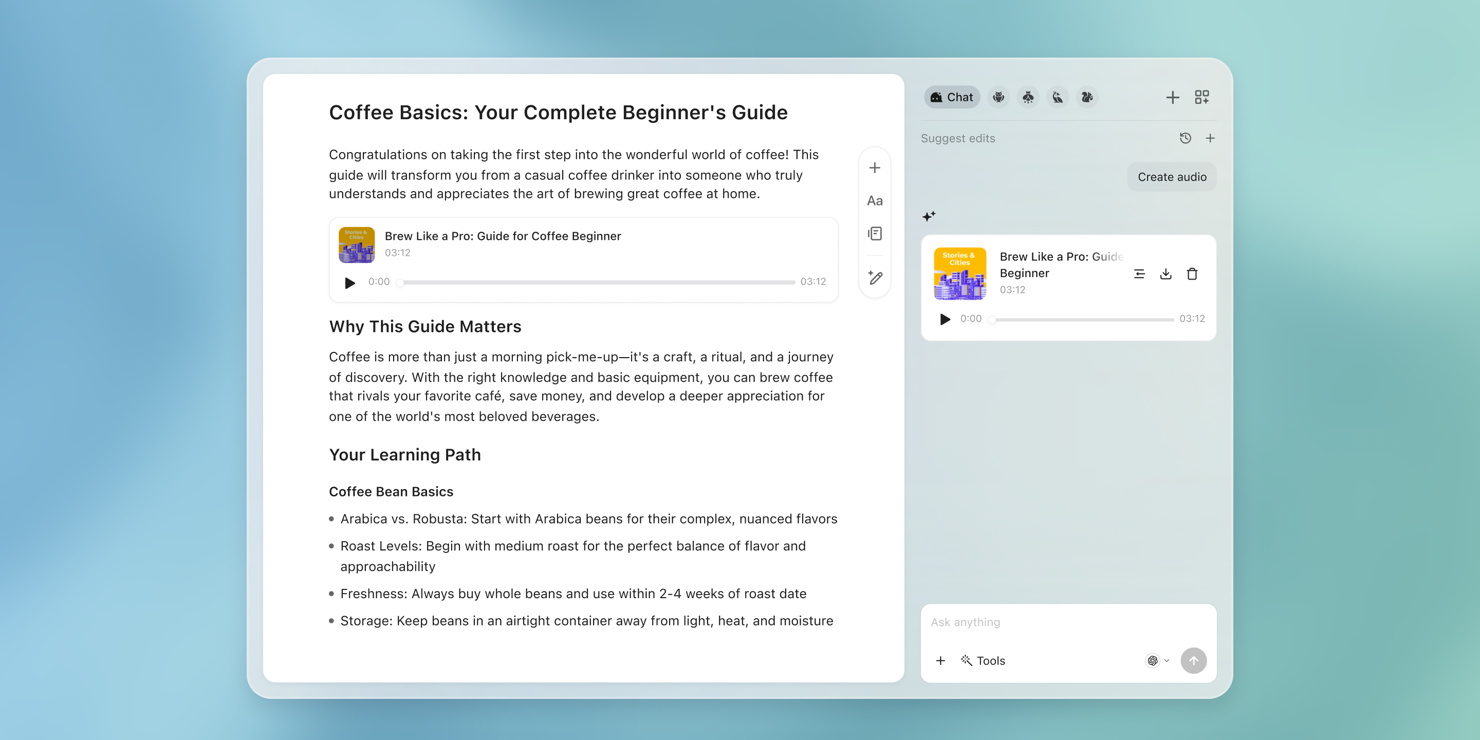Play the embedded podcast audio
Image resolution: width=1480 pixels, height=740 pixels.
pyautogui.click(x=349, y=282)
